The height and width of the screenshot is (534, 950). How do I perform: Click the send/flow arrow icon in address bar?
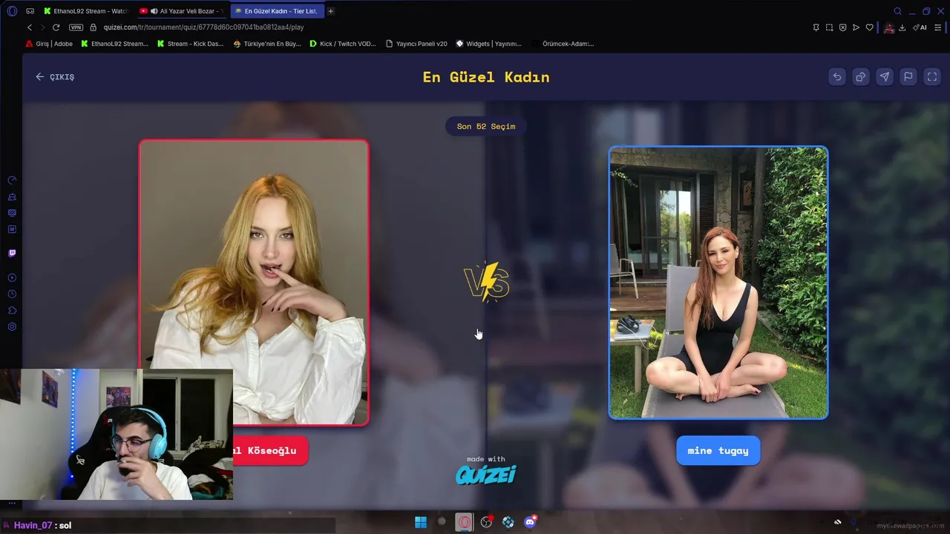[x=856, y=27]
